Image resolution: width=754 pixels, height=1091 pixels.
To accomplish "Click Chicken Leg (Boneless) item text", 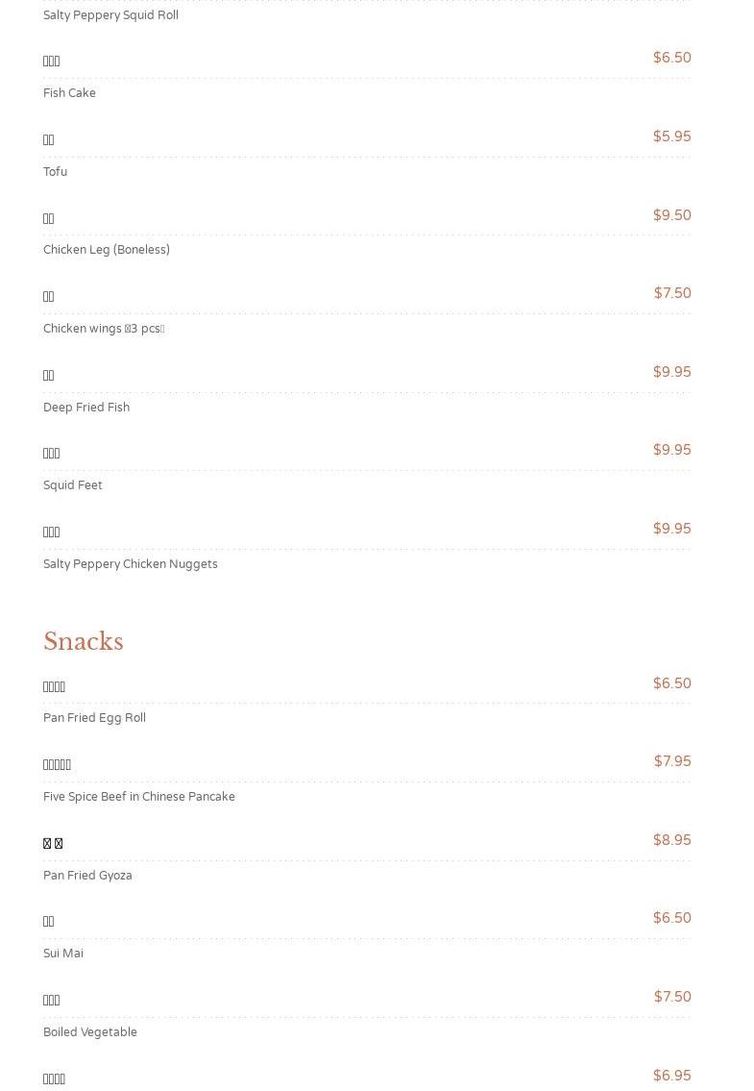I will click(x=107, y=249).
